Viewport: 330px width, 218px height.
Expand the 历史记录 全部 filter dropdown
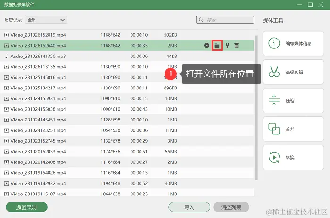(x=46, y=20)
